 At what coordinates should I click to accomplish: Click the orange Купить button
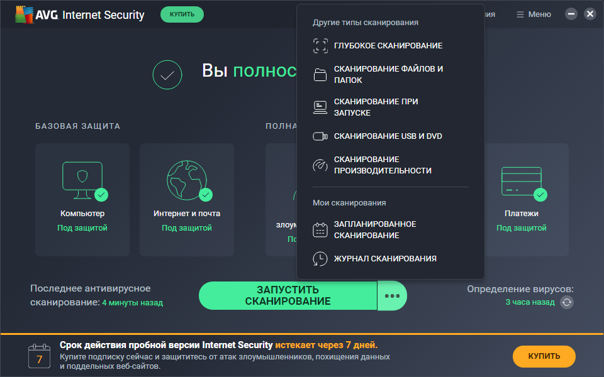pos(544,356)
